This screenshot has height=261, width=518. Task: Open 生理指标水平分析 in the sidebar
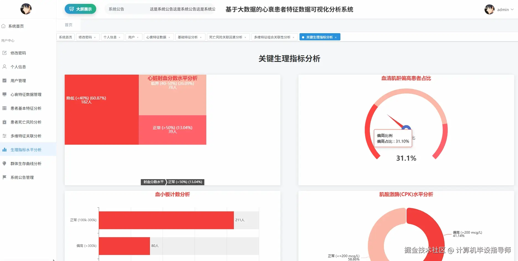[28, 150]
